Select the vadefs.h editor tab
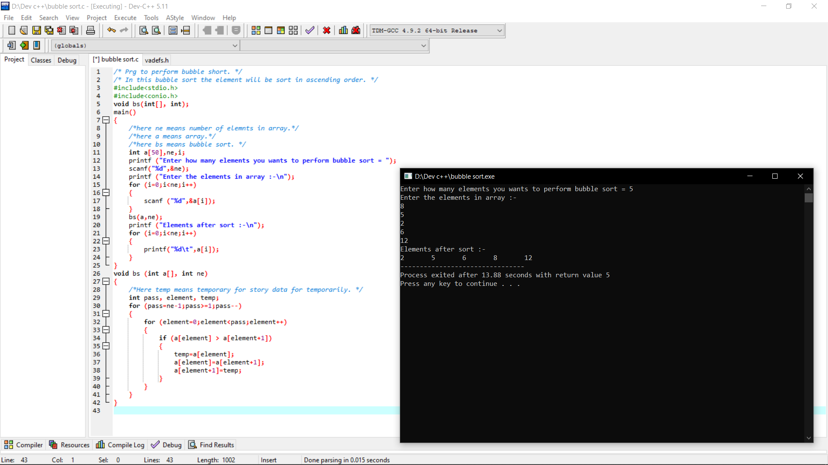 (x=157, y=60)
